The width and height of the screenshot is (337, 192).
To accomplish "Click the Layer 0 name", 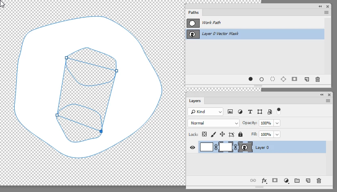I will coord(262,147).
